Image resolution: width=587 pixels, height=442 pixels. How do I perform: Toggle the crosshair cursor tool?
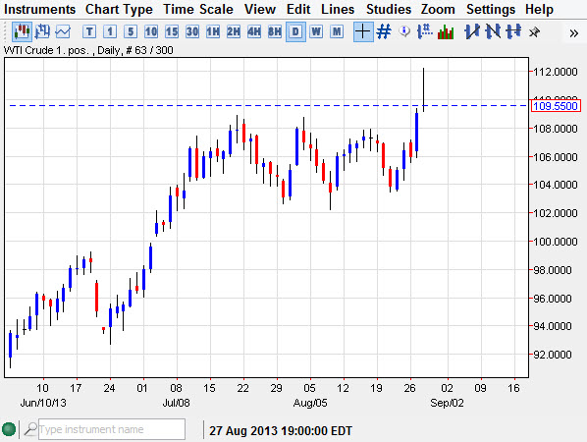tap(363, 31)
